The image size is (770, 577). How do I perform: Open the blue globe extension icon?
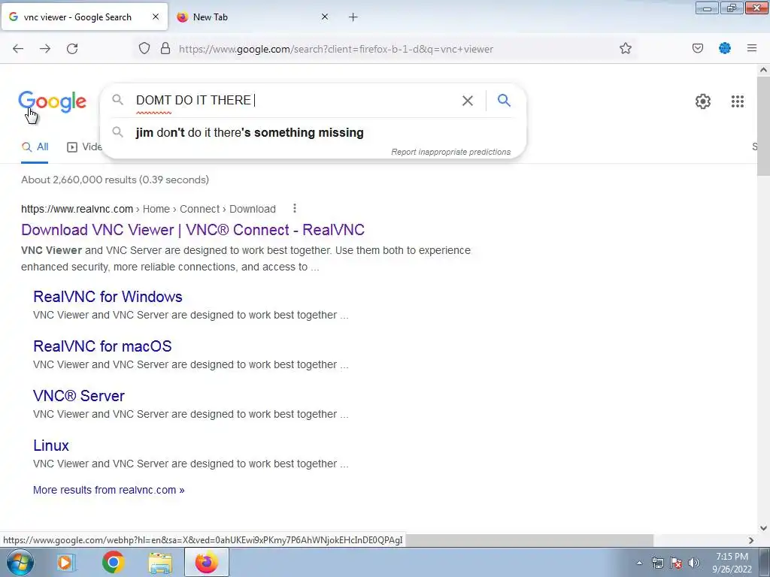(725, 48)
